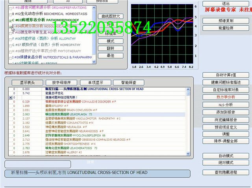The width and height of the screenshot is (252, 188).
Task: Click the 曲线图放大 graph zoom button
Action: [110, 17]
